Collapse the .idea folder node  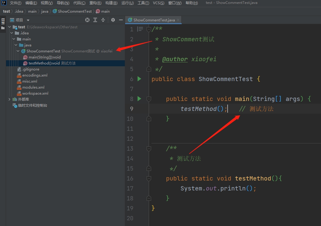click(x=12, y=33)
